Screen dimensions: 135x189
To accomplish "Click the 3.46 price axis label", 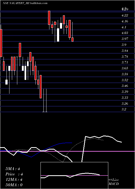I will (125, 86).
